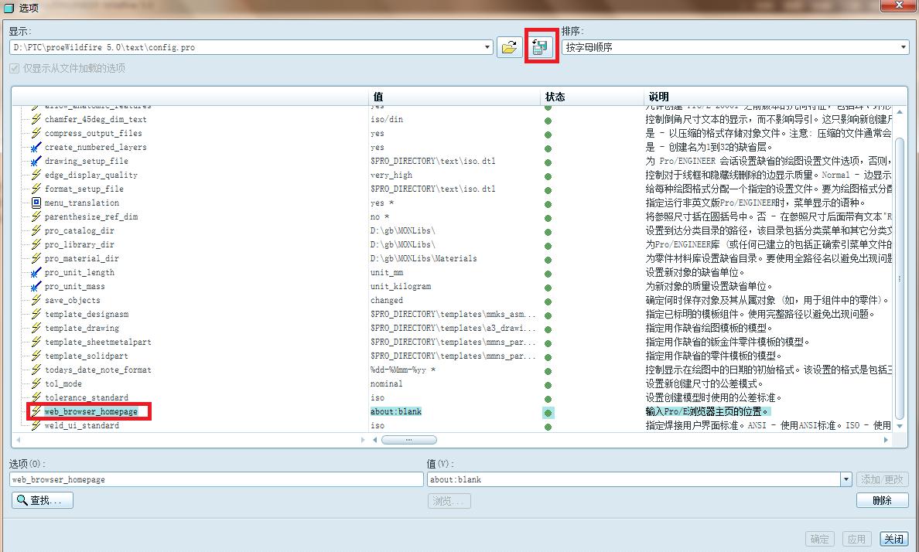Click the 浏览 browse button
The width and height of the screenshot is (919, 552).
coord(449,500)
